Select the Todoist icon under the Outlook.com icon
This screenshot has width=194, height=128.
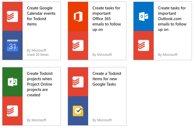pyautogui.click(x=143, y=45)
